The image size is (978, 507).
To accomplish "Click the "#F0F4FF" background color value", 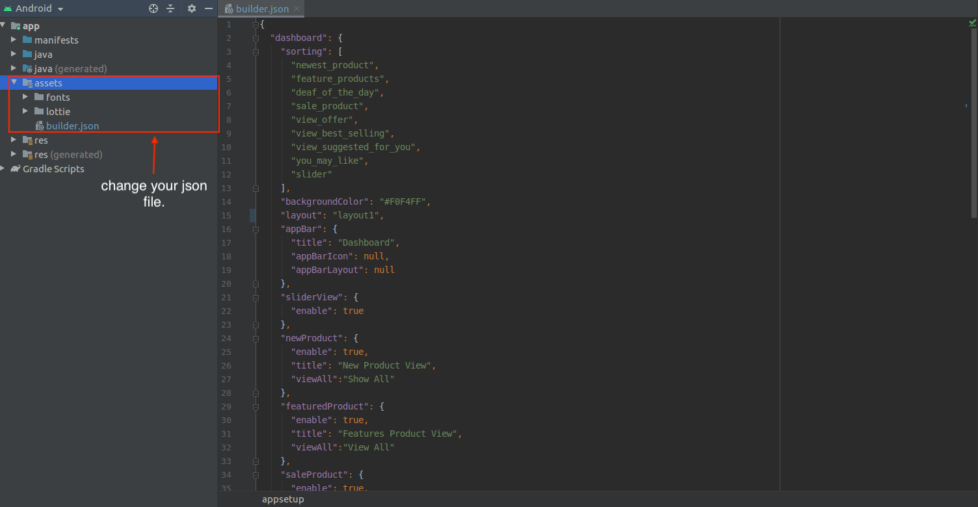I will 403,201.
